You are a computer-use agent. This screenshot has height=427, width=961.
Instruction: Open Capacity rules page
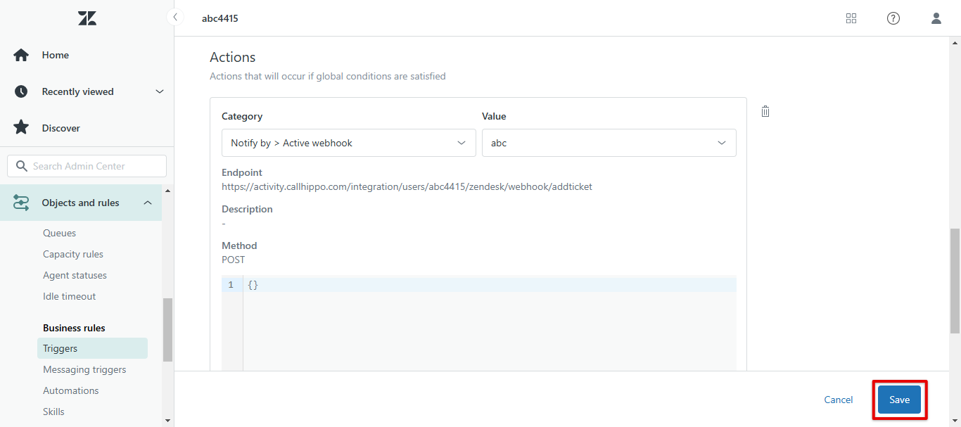pos(73,254)
